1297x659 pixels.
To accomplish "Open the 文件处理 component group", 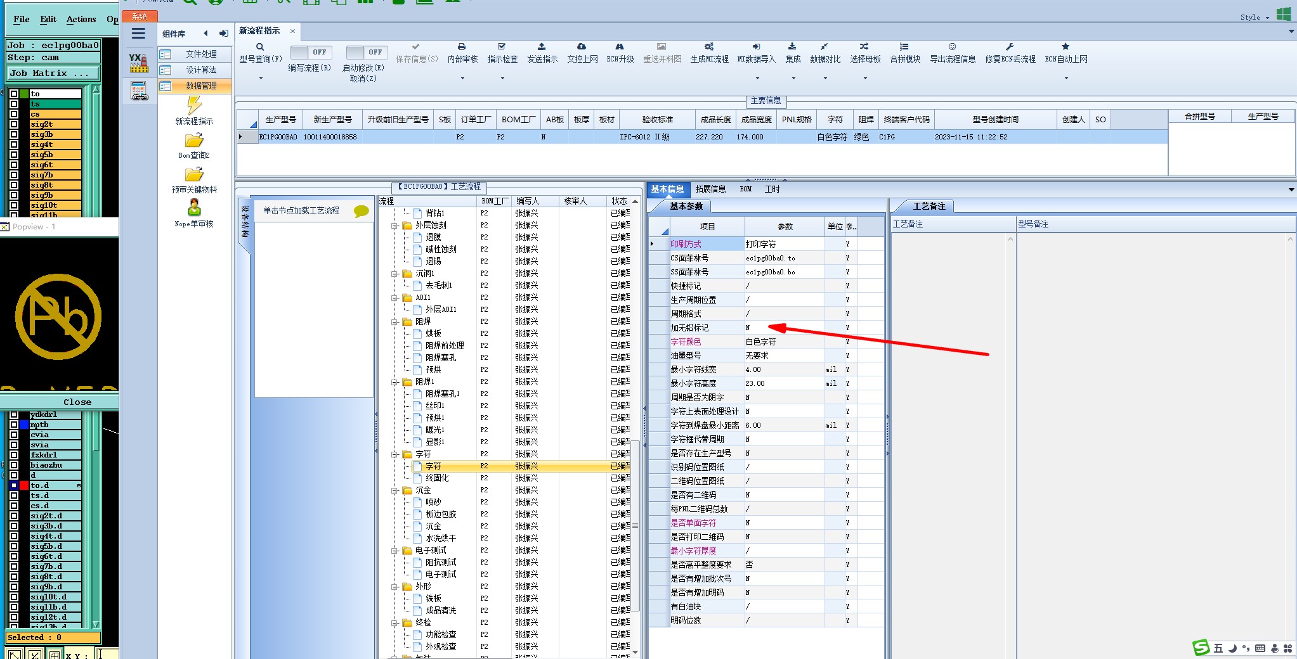I will point(195,54).
